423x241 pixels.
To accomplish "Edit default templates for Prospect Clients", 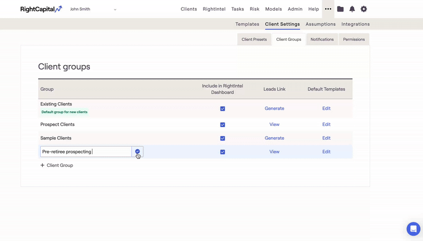I will [x=326, y=124].
